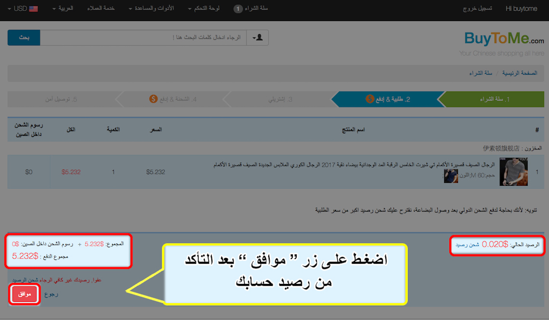Click the BuyToMe.com logo

coord(504,38)
